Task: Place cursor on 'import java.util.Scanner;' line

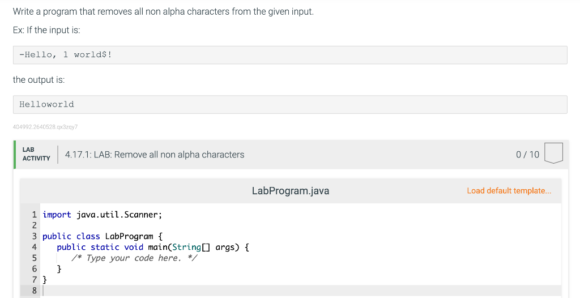Action: (x=103, y=215)
